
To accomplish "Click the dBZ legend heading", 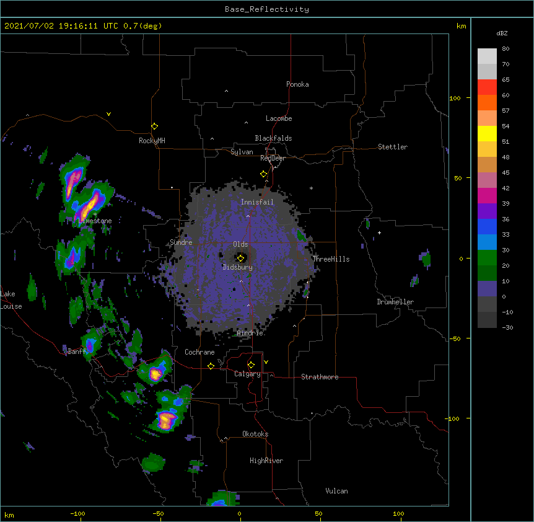I will (502, 33).
